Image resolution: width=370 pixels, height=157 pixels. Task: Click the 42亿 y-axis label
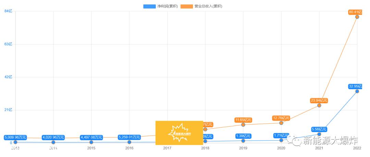point(8,77)
